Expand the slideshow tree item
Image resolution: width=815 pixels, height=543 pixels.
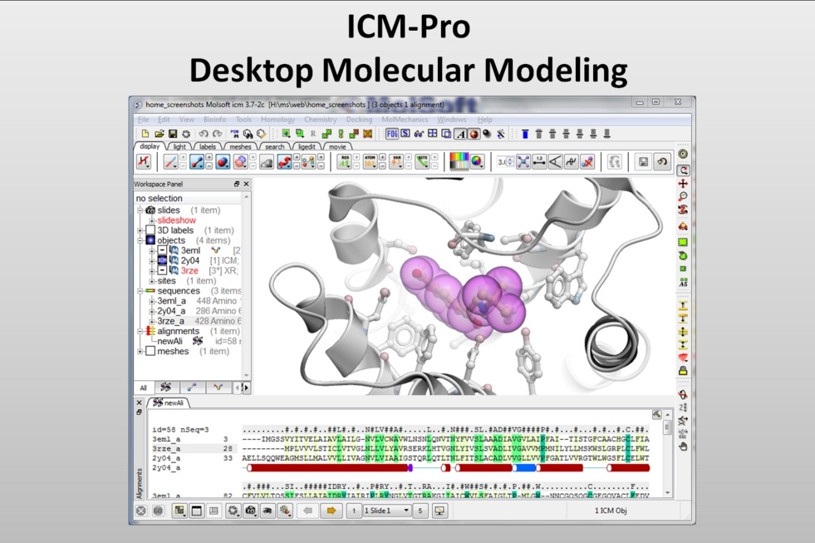point(152,220)
